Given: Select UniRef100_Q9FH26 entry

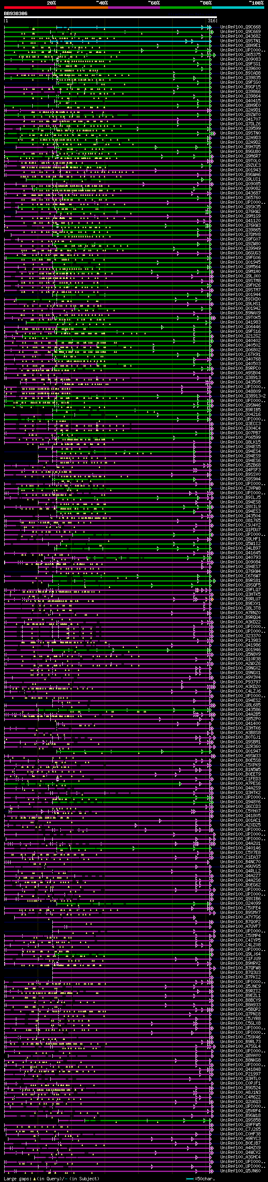Looking at the screenshot, I should [240, 286].
